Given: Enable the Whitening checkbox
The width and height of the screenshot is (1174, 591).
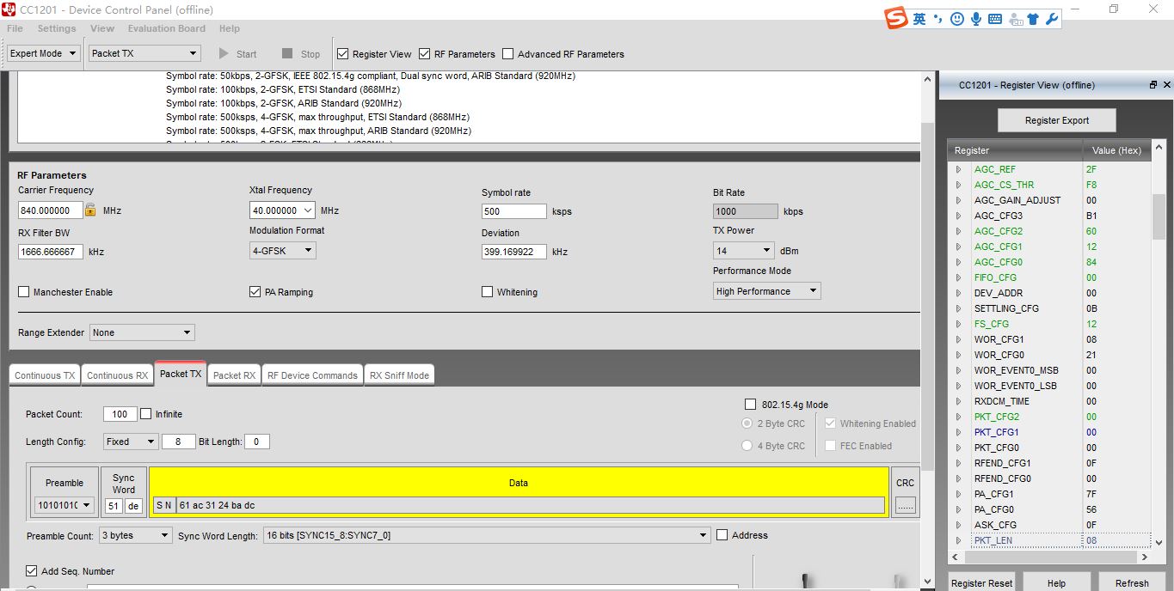Looking at the screenshot, I should click(x=488, y=292).
